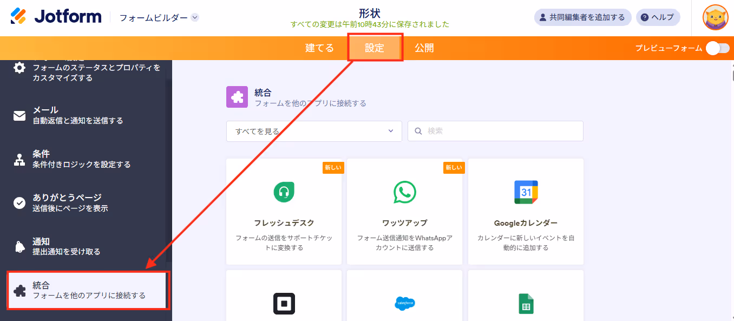Click the Google Calendar icon
Screen dimensions: 734x321
coord(526,192)
